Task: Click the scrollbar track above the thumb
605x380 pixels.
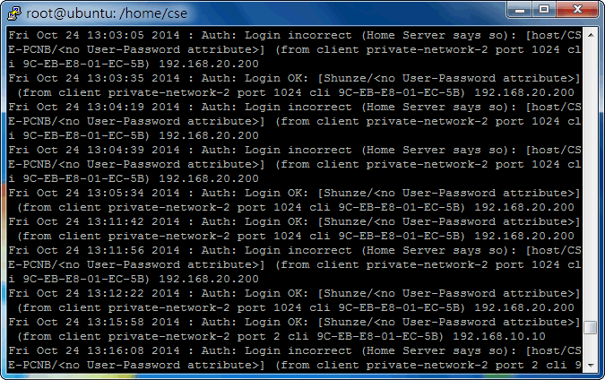Action: coord(590,179)
